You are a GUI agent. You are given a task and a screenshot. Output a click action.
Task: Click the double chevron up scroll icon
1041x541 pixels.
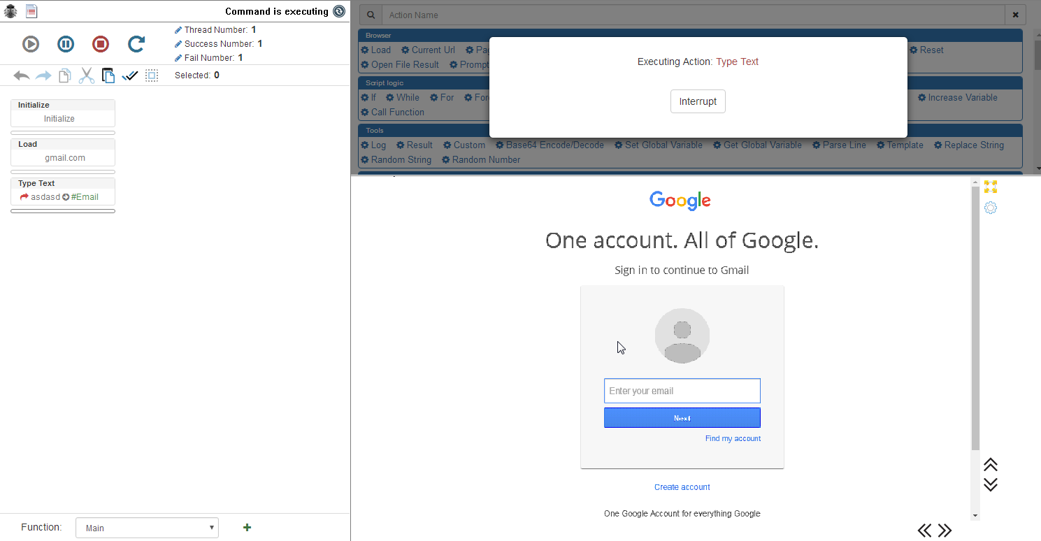coord(991,465)
